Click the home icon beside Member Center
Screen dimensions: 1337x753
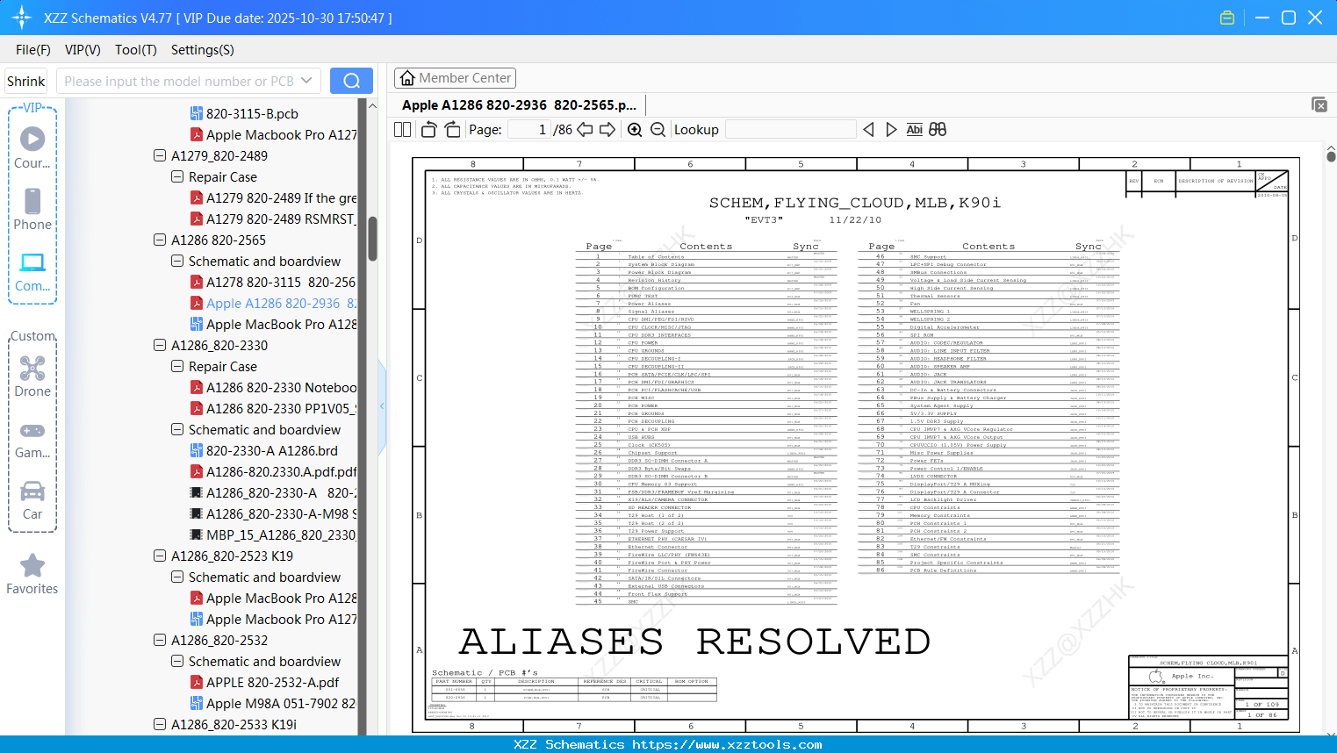pos(407,78)
